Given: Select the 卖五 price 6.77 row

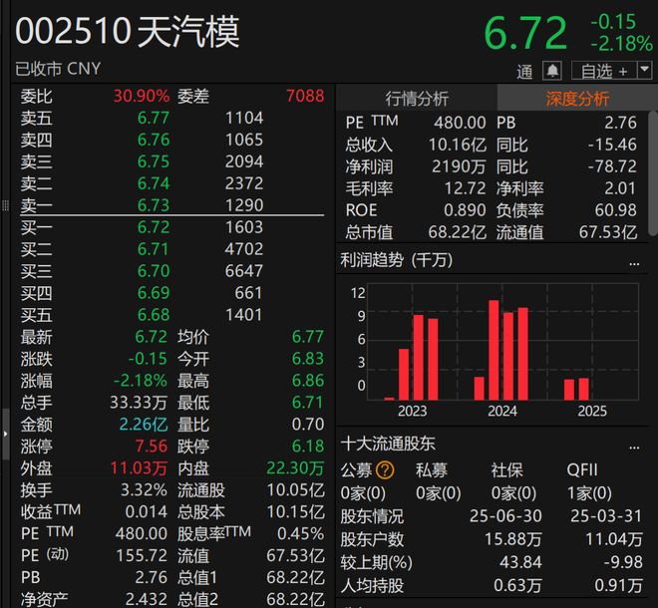Looking at the screenshot, I should (155, 118).
